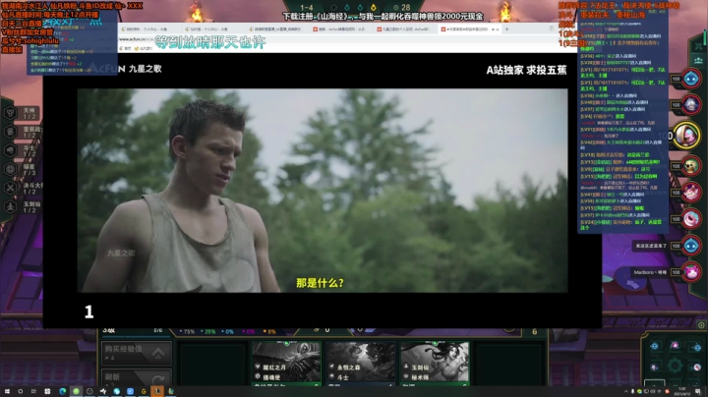The image size is (708, 397).
Task: Click the round timer showing 28
Action: (x=402, y=7)
